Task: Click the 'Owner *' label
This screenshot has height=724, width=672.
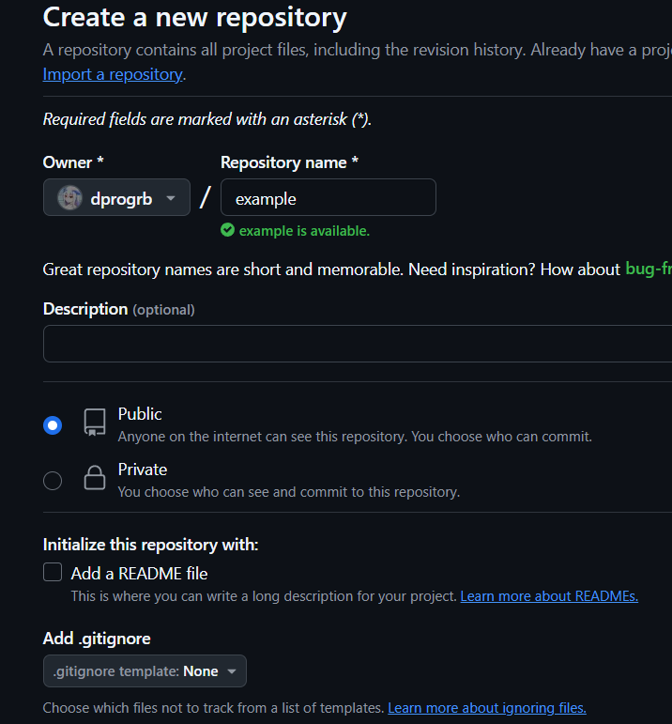Action: (x=73, y=162)
